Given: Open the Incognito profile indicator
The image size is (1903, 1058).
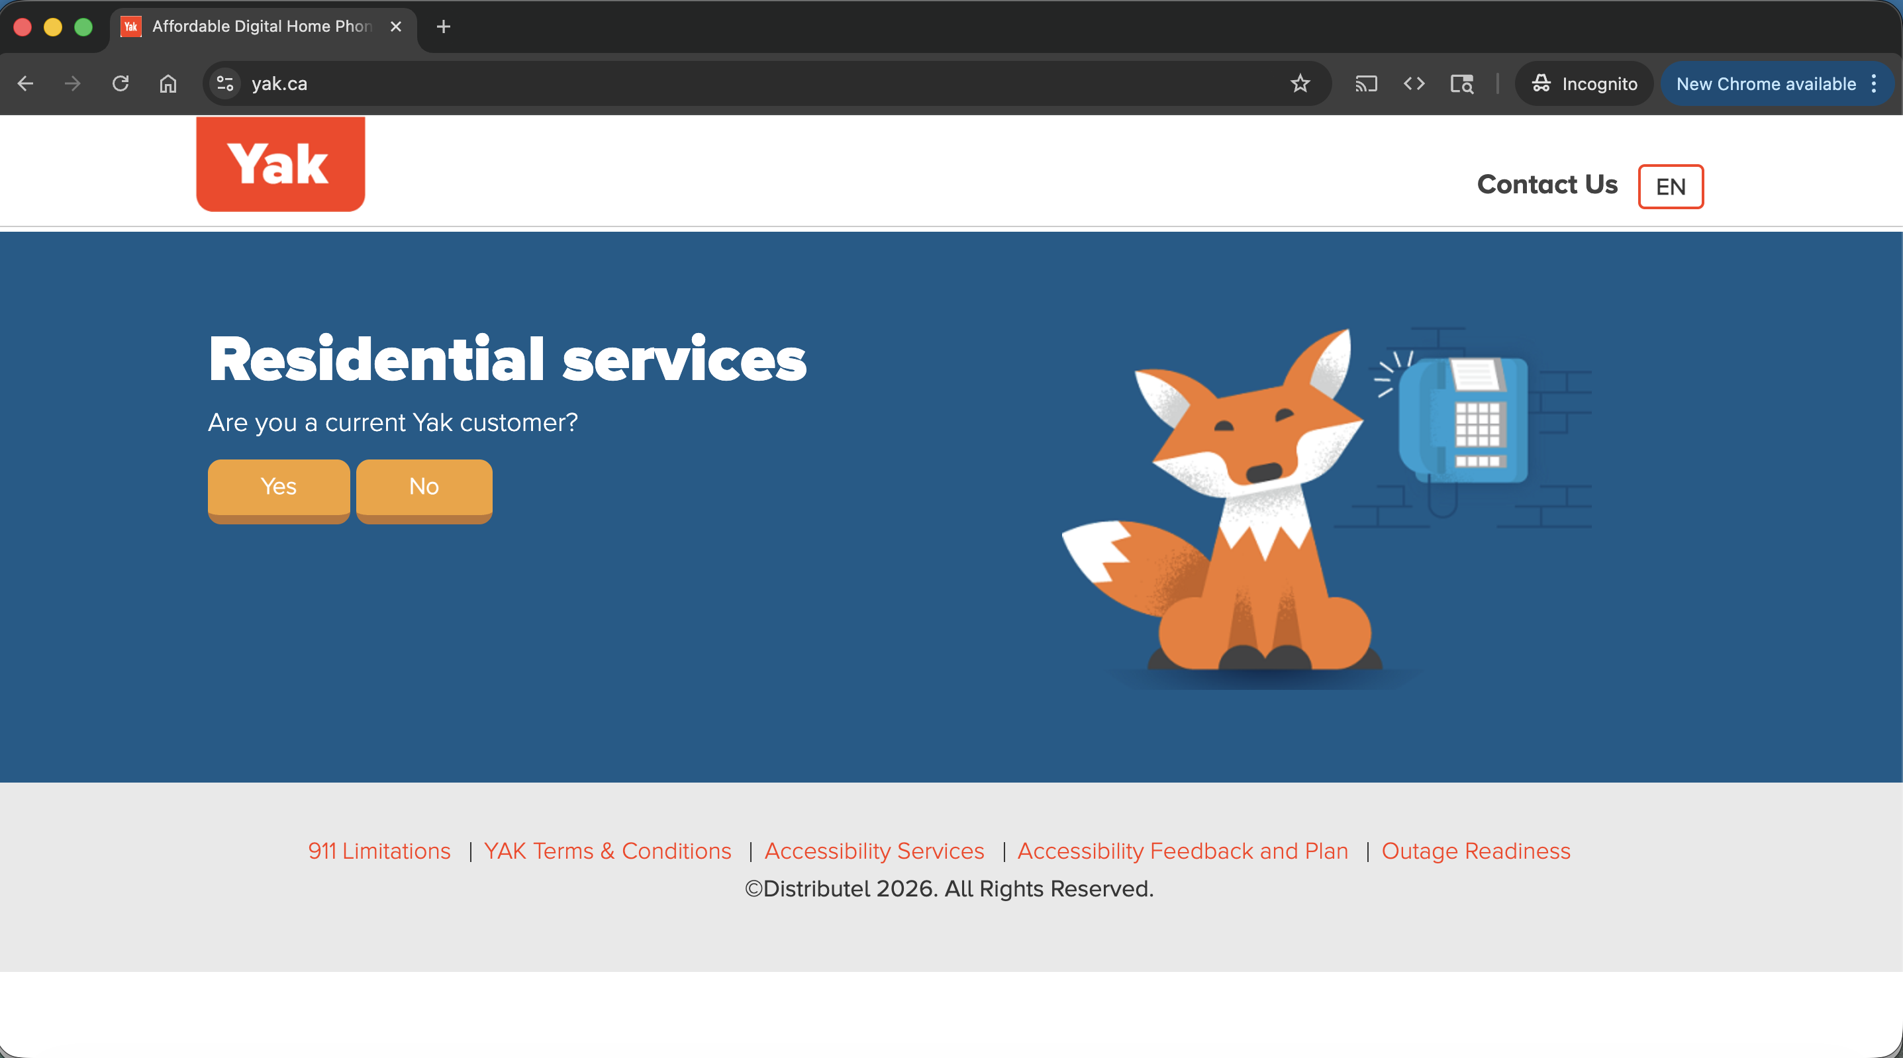Looking at the screenshot, I should (1584, 83).
